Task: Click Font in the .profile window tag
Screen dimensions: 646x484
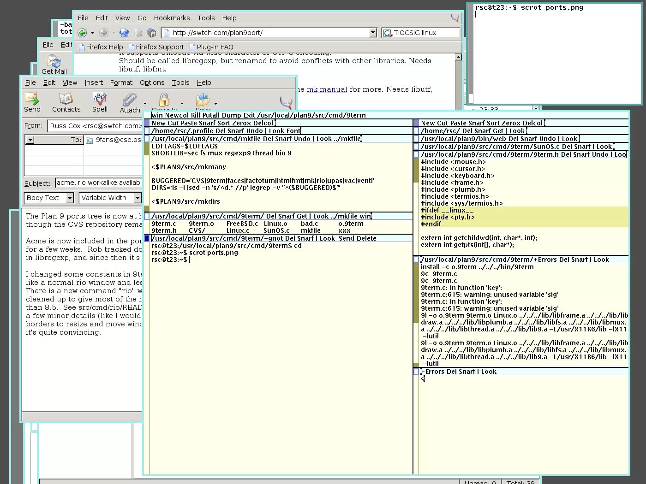Action: [x=293, y=131]
